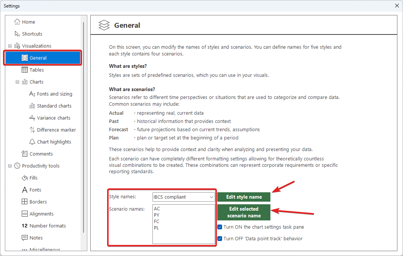Click the Home icon in sidebar
The image size is (403, 256).
point(17,22)
